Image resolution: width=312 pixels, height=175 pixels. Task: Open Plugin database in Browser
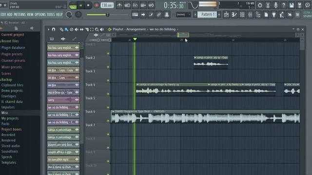[13, 48]
